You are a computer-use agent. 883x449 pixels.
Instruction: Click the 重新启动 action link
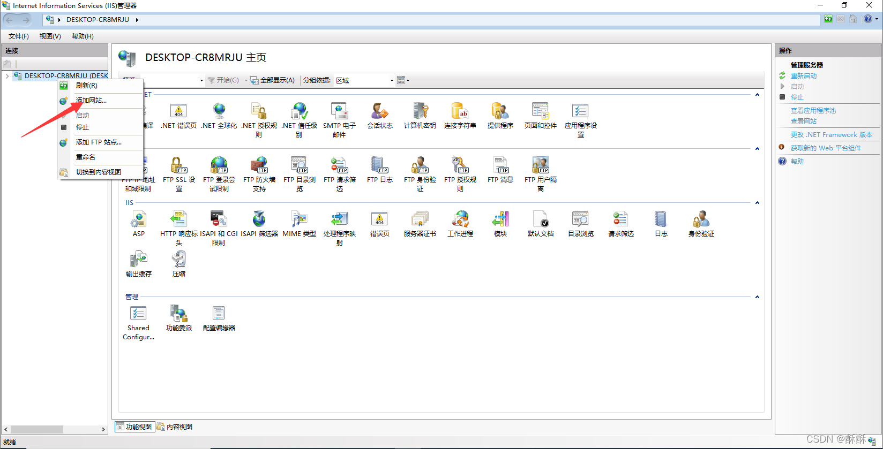(804, 76)
